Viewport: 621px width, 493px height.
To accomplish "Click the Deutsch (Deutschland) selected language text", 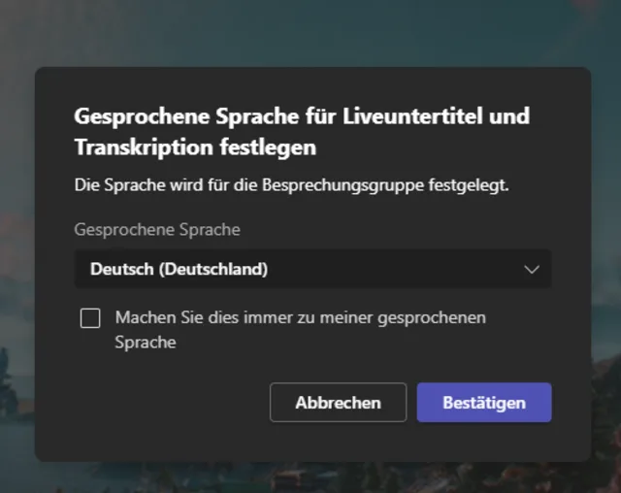I will [179, 269].
